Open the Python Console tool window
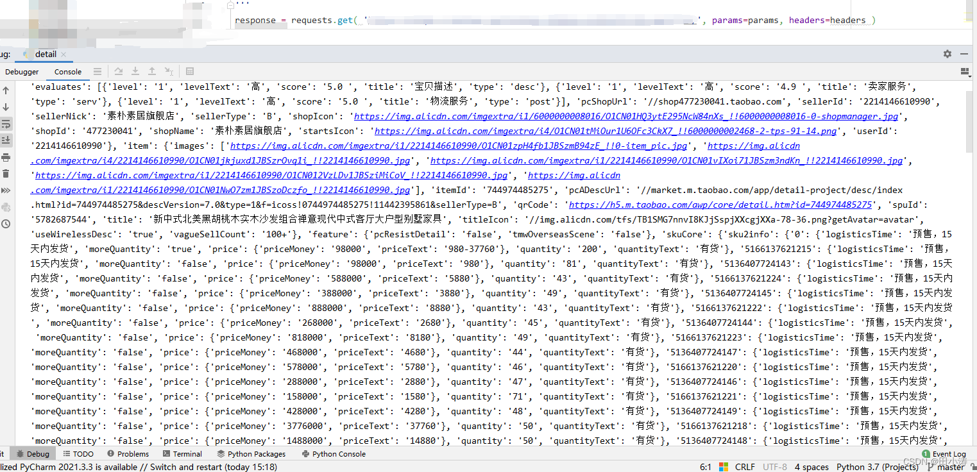This screenshot has width=977, height=472. (333, 453)
